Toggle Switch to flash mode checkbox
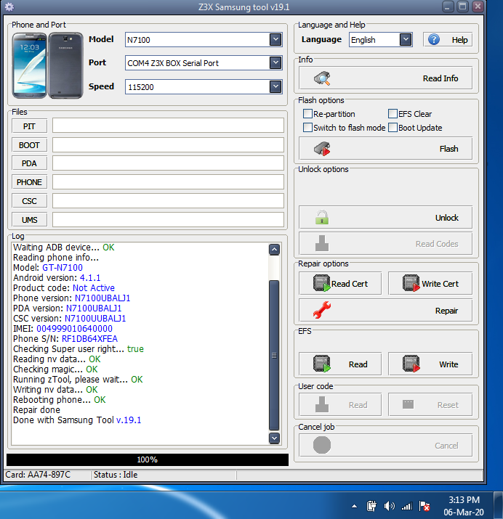The height and width of the screenshot is (519, 503). point(307,128)
